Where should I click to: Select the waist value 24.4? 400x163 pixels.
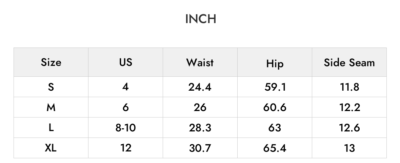coord(200,87)
